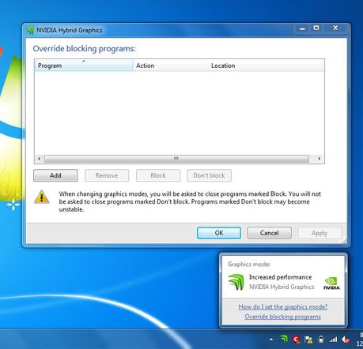This screenshot has height=349, width=363.
Task: Confirm the dialog with OK
Action: (219, 233)
